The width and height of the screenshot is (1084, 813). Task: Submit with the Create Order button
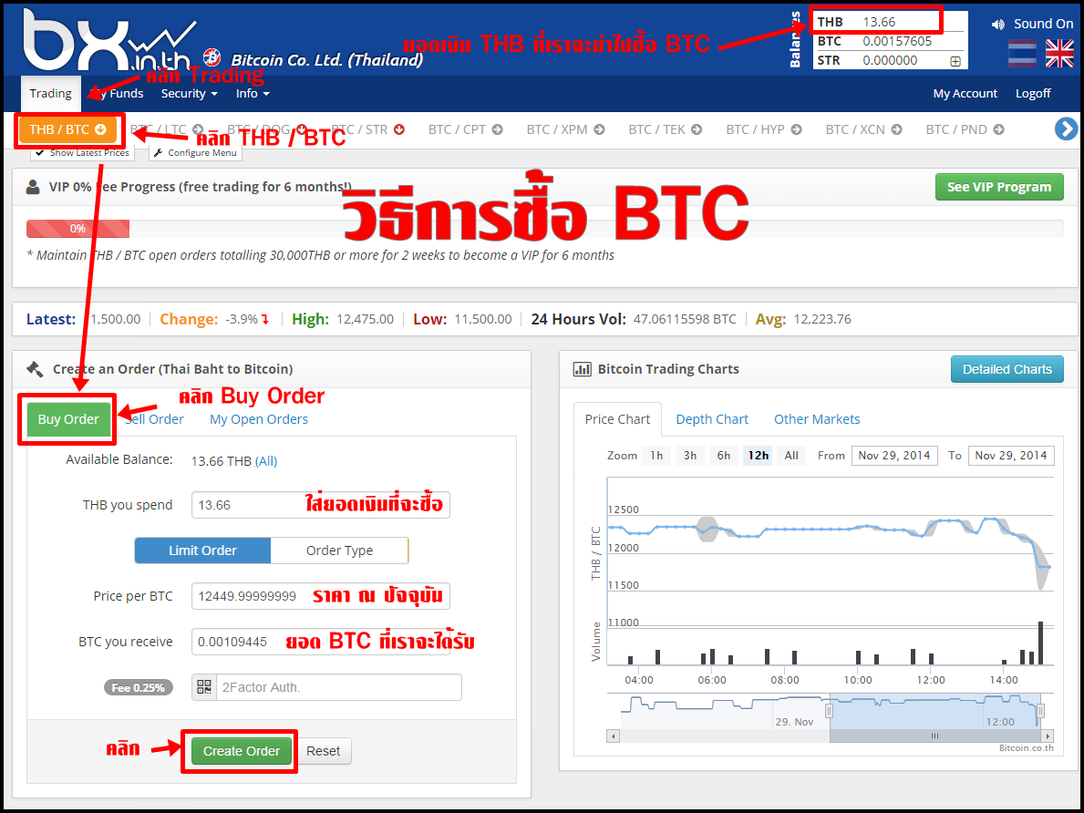click(242, 751)
